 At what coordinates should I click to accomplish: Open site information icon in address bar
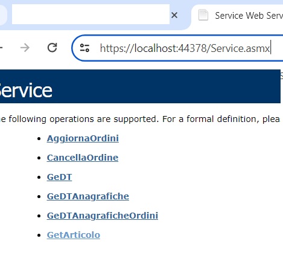click(x=84, y=48)
